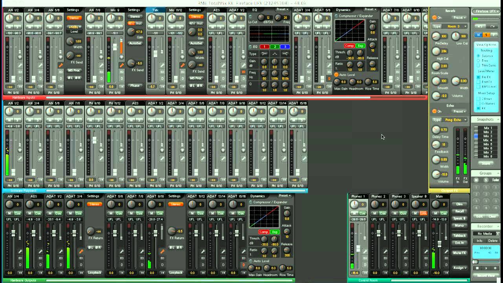Screen dimensions: 503x283
Task: Open wrench settings on Main output channel
Action: 446,251
